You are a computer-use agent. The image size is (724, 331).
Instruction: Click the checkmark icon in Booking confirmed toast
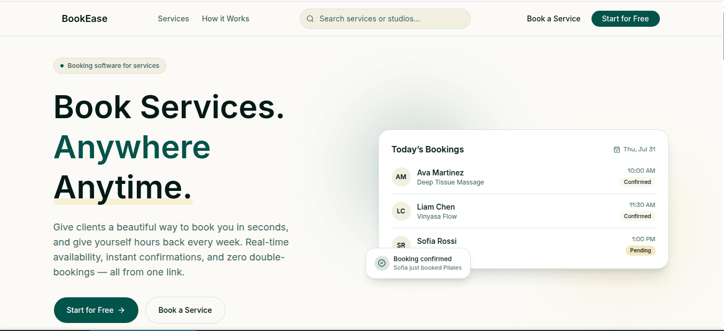(382, 263)
